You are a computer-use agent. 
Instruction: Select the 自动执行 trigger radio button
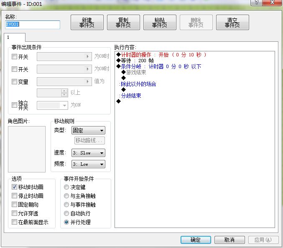pyautogui.click(x=66, y=213)
